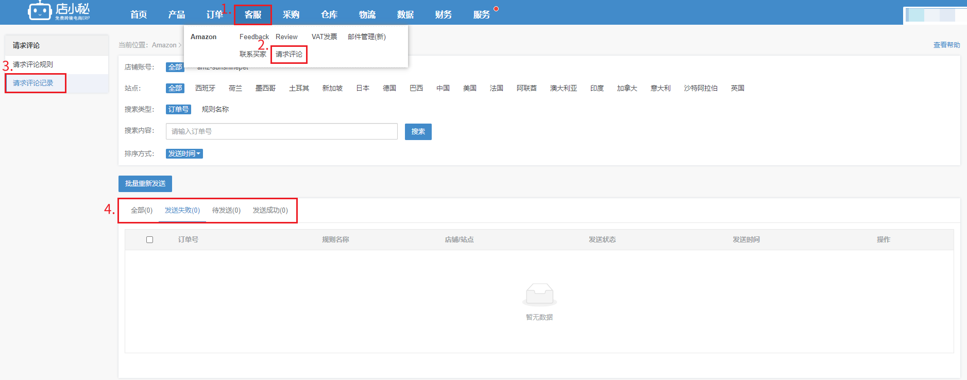The image size is (967, 380).
Task: Select 请求评论 in the submenu
Action: pyautogui.click(x=289, y=54)
